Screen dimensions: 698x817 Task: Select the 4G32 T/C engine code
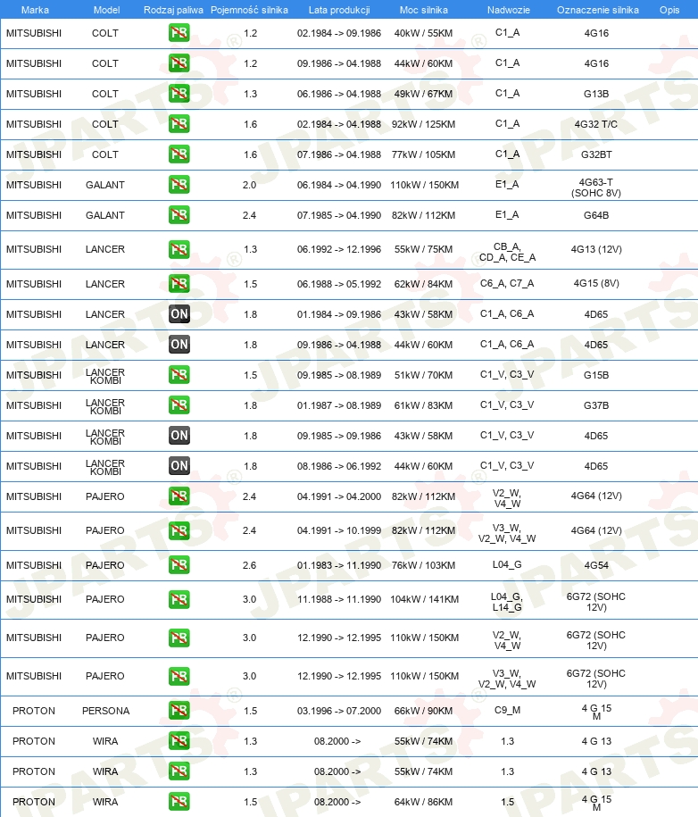[x=596, y=124]
